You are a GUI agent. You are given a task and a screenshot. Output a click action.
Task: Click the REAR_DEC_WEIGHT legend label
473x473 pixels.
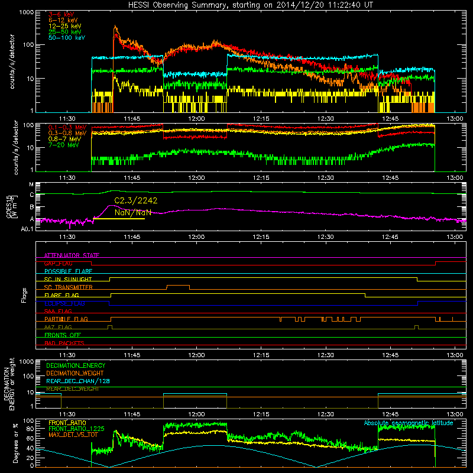click(73, 389)
